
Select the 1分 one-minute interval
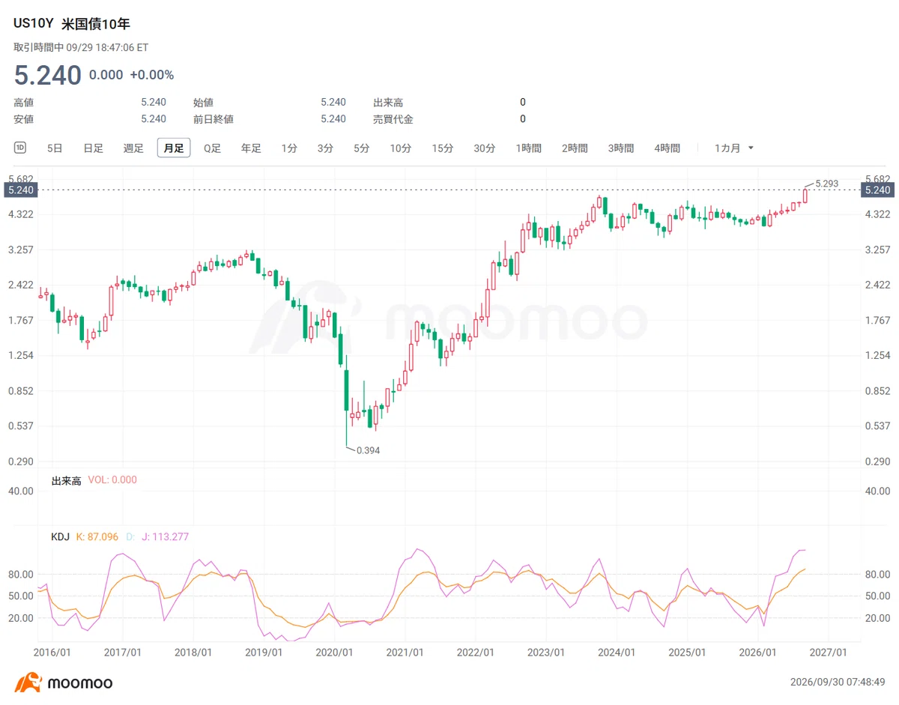[289, 148]
